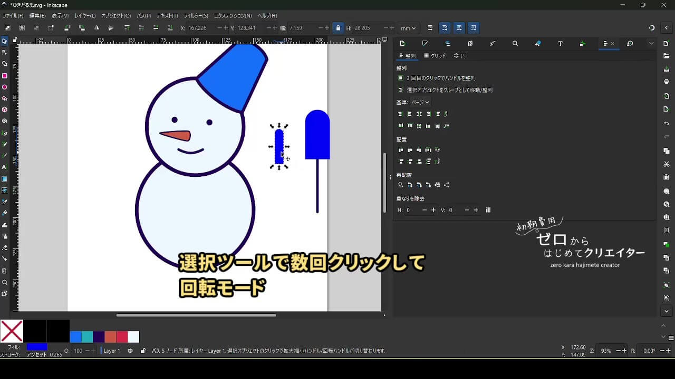Pick the teal color swatch in palette
675x379 pixels.
point(87,337)
